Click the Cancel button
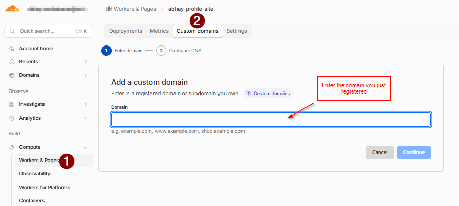The image size is (459, 206). point(380,152)
